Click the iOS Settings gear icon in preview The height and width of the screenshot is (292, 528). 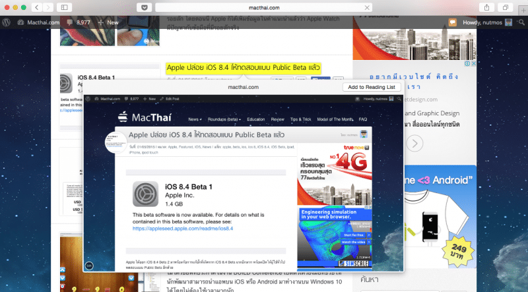click(x=145, y=194)
